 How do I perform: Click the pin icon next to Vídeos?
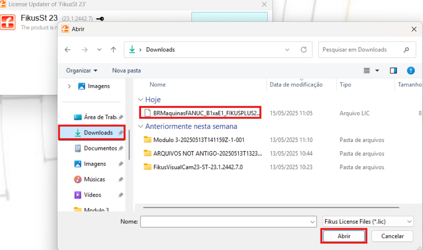click(121, 195)
